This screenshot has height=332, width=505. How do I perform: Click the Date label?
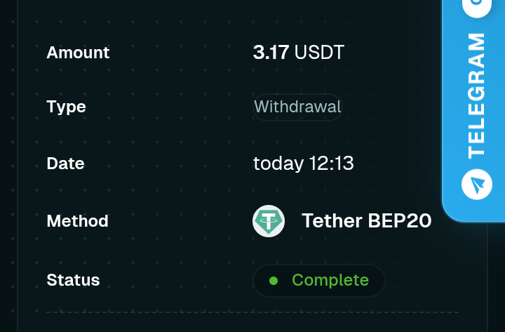[65, 164]
